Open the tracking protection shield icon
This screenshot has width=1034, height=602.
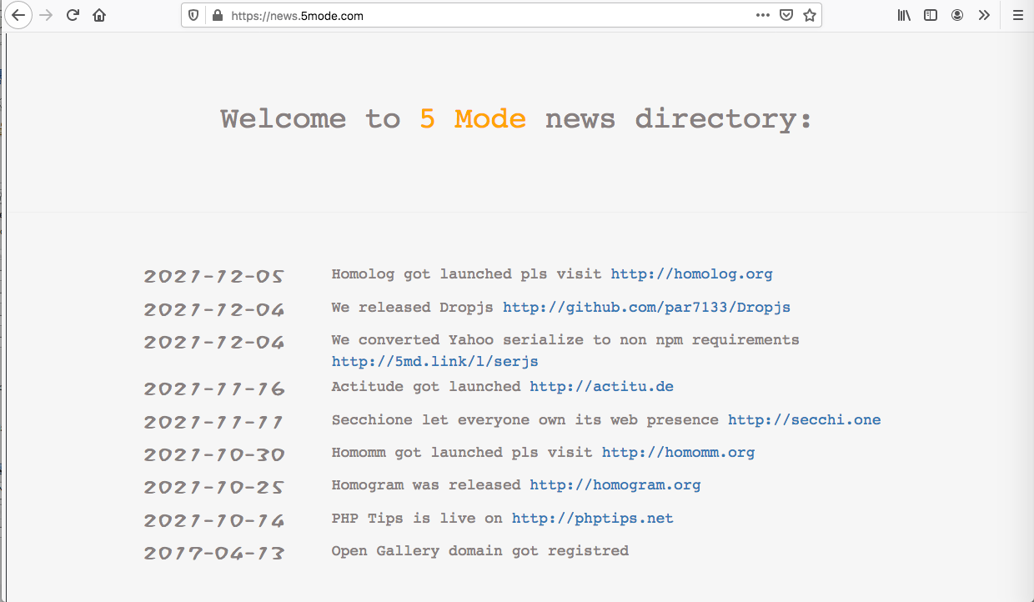pos(193,15)
